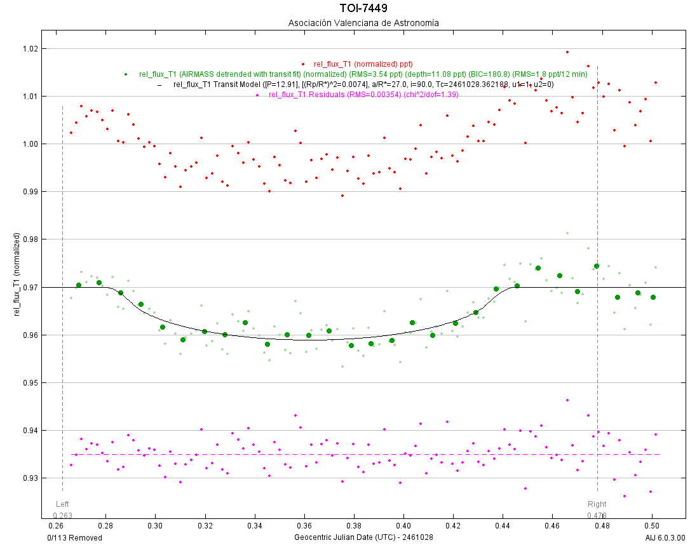Click the vertical y-axis title rel_flux_T1 (normalized)
Viewport: 697px width, 545px height.
click(x=17, y=274)
